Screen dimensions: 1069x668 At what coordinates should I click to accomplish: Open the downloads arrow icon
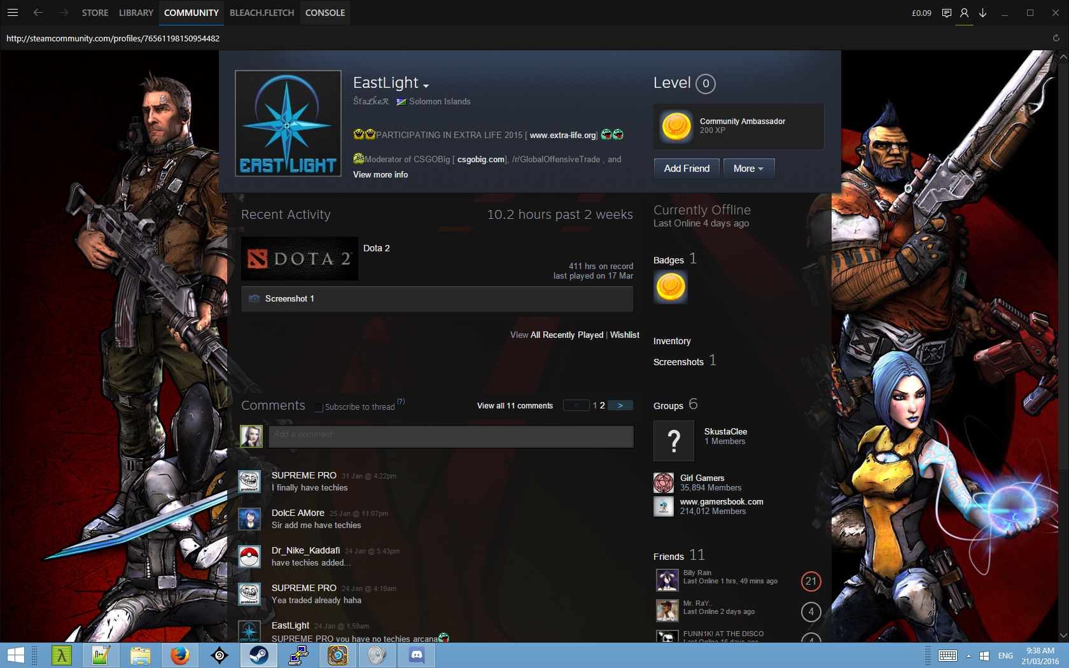pyautogui.click(x=982, y=13)
